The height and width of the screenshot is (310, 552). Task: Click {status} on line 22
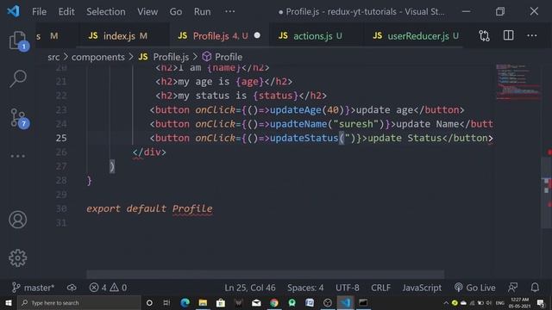tap(275, 96)
